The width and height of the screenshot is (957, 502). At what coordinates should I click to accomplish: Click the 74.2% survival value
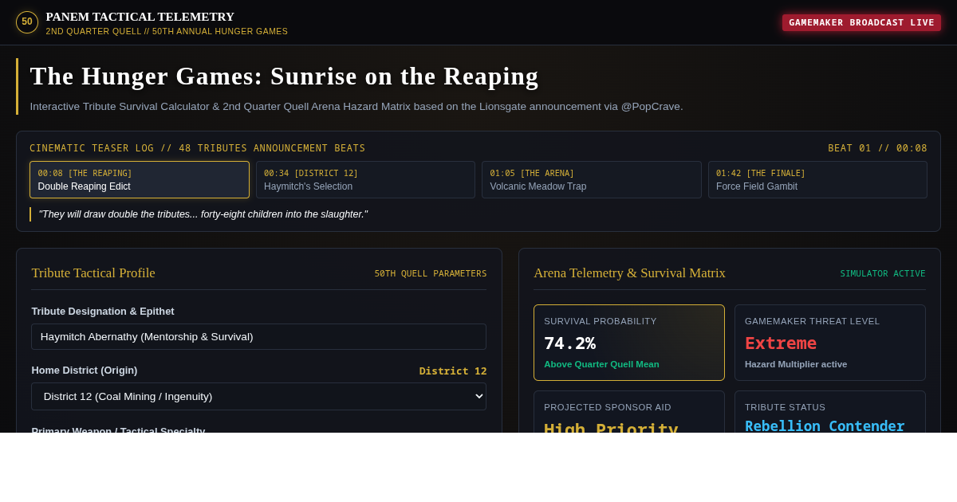pos(569,343)
